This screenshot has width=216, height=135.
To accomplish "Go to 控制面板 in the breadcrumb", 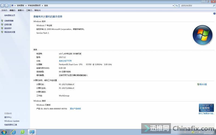I will 21,5.
